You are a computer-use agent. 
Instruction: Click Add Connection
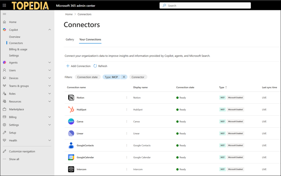[79, 66]
